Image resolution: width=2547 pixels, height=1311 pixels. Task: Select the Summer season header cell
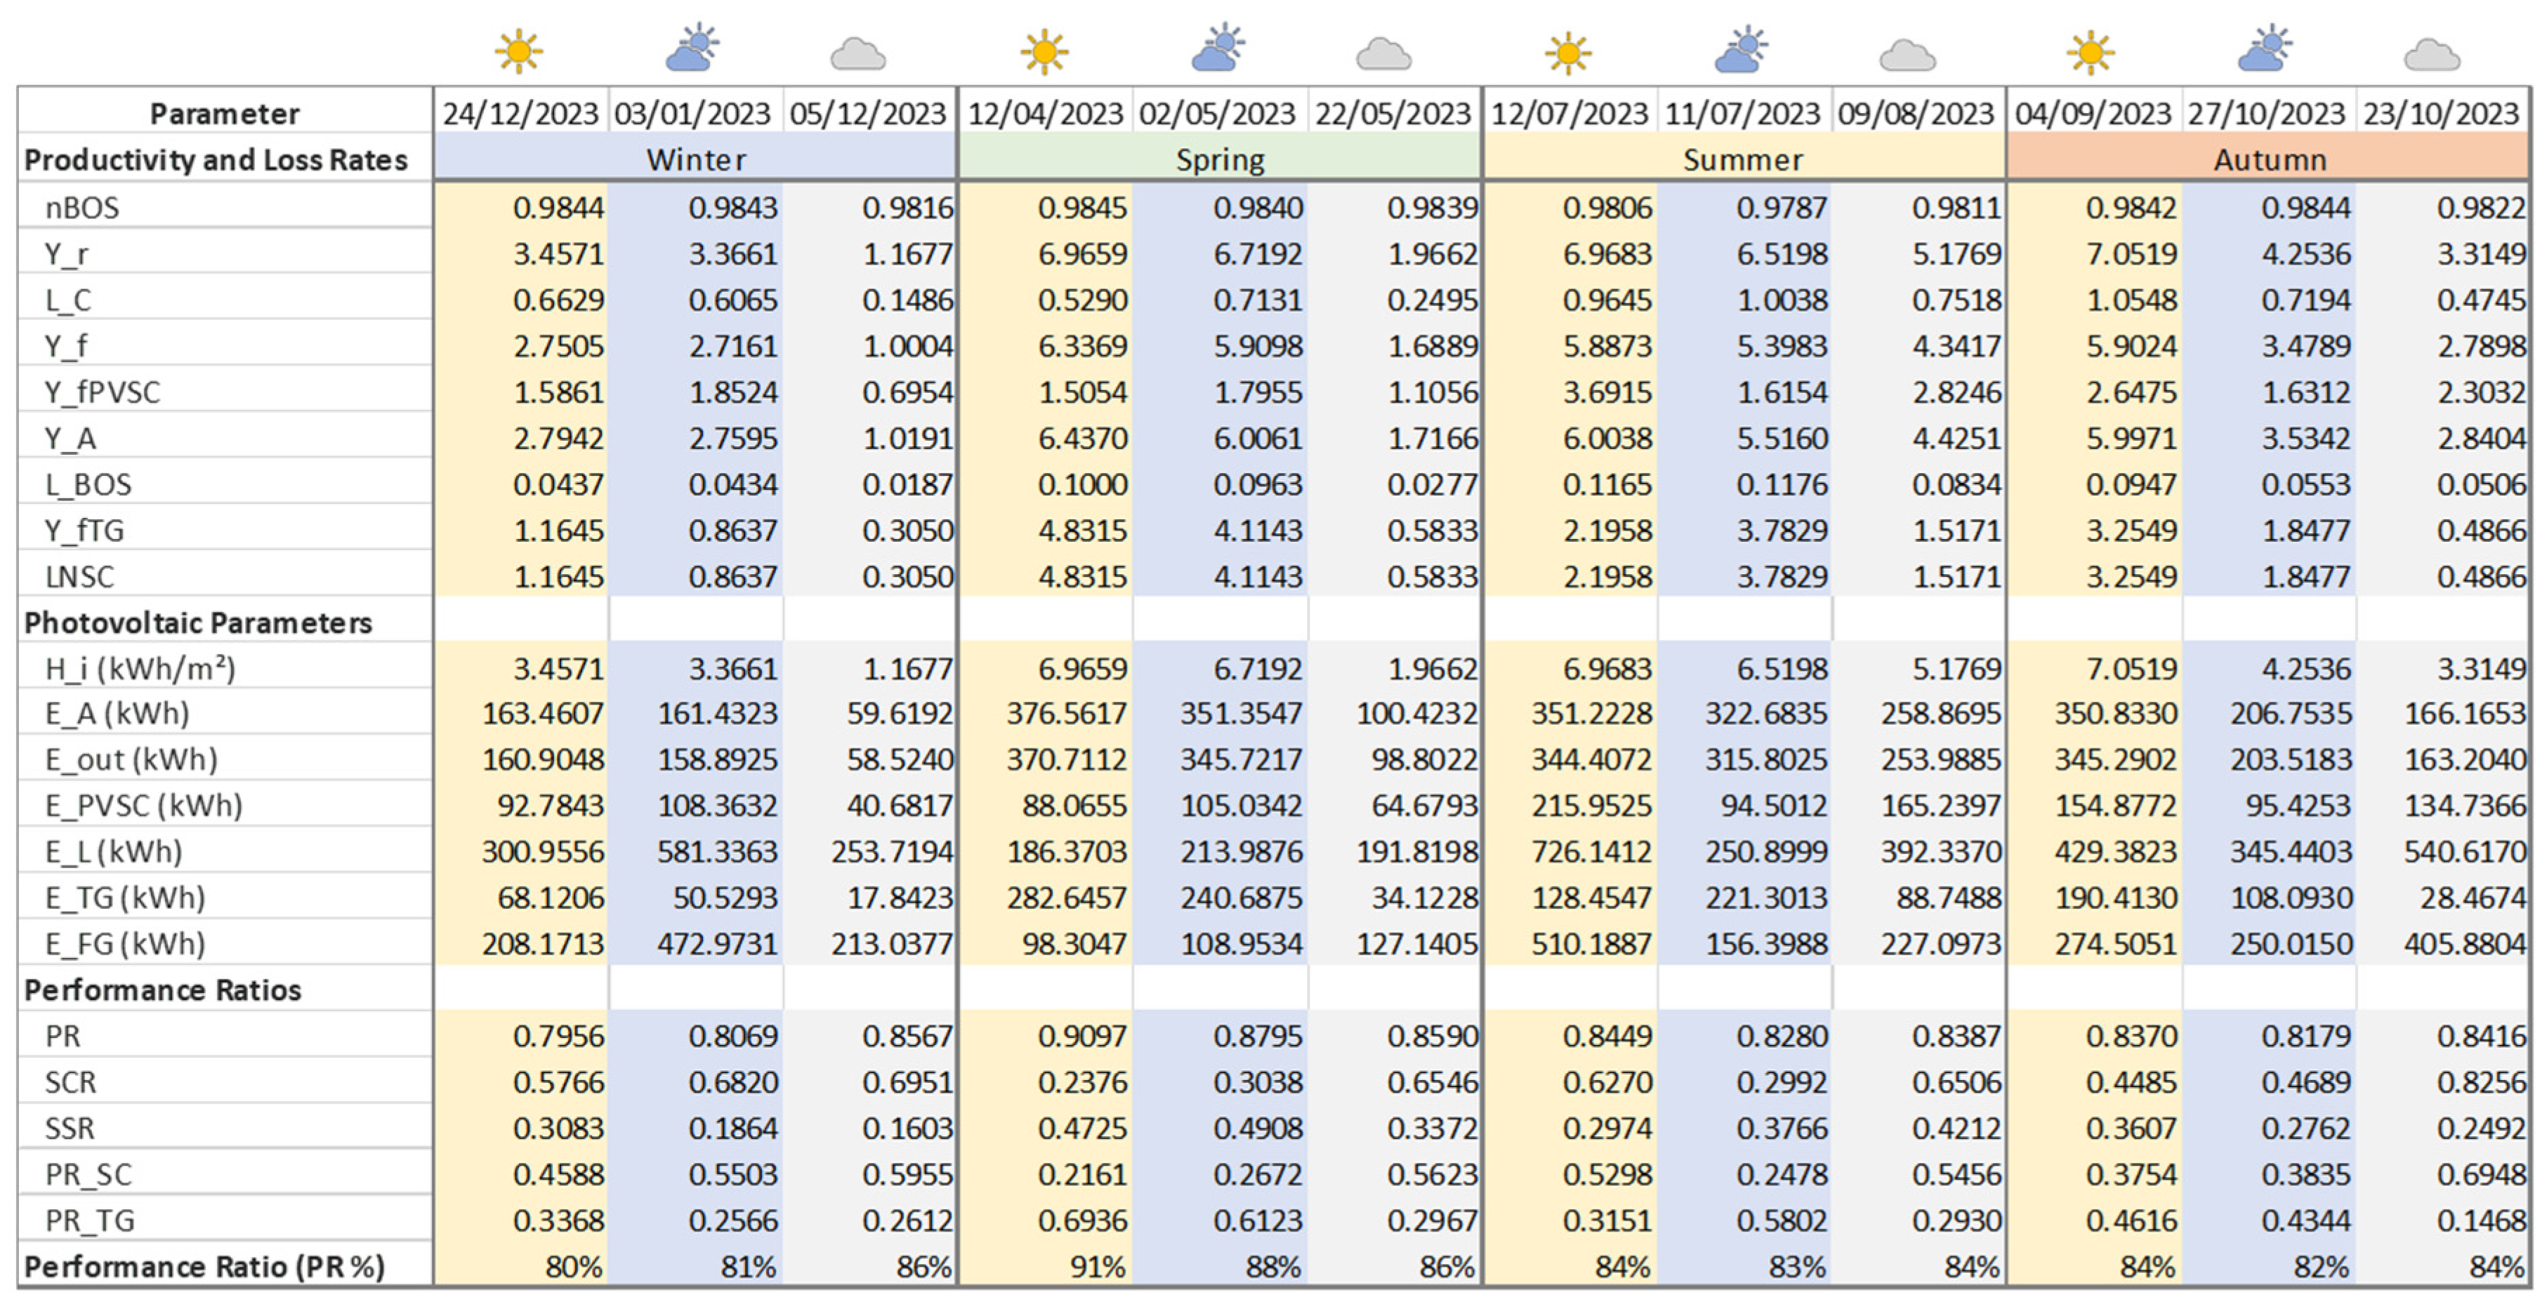tap(1743, 159)
